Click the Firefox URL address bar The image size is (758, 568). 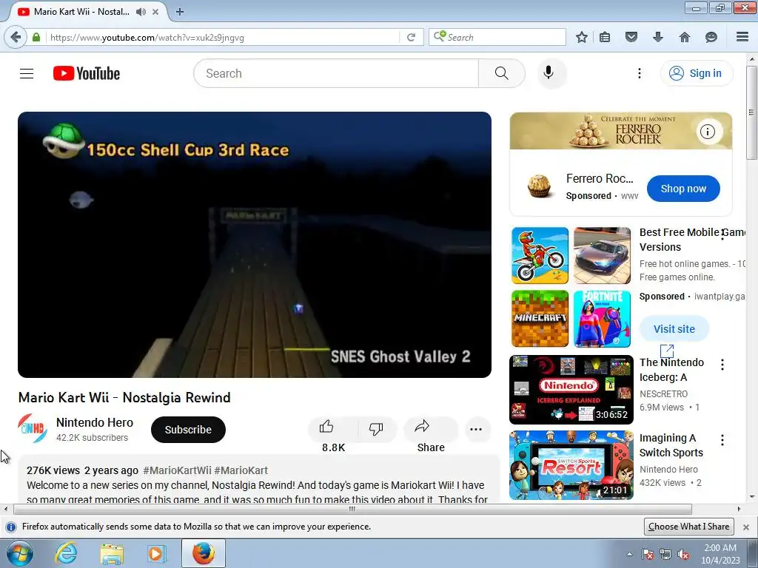(x=222, y=37)
